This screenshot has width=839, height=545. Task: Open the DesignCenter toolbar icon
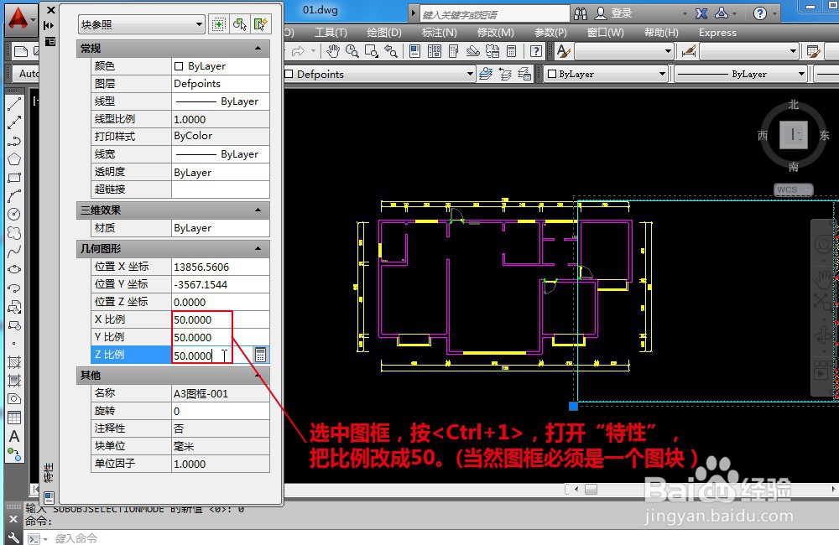[x=435, y=51]
